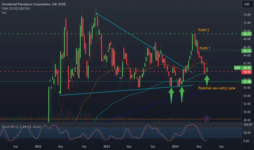Click the 48.00 price axis value
254x150 pixels.
click(x=247, y=120)
